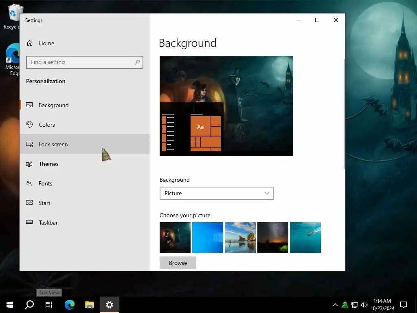Viewport: 417px width, 313px height.
Task: Click the Colors palette icon
Action: point(29,124)
